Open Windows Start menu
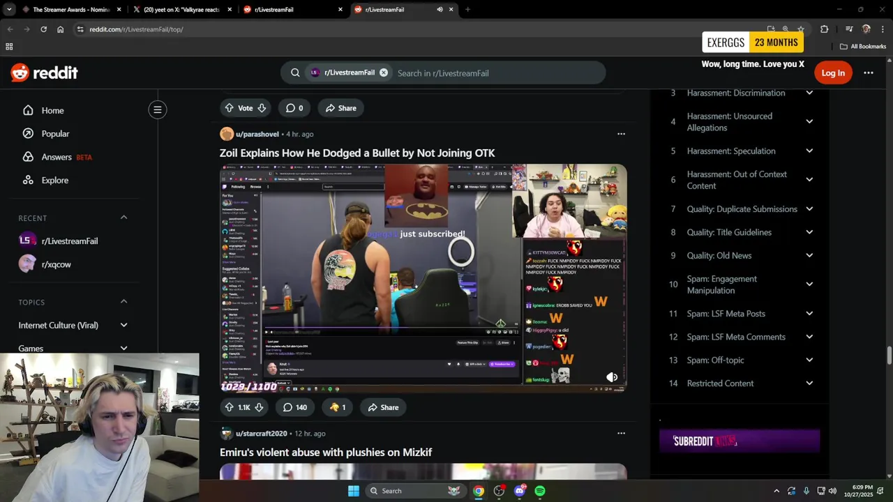The image size is (893, 502). coord(354,491)
